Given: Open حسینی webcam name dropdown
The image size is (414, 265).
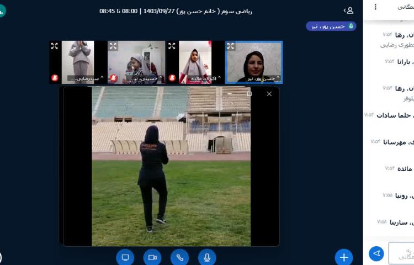Looking at the screenshot, I should pyautogui.click(x=147, y=78).
